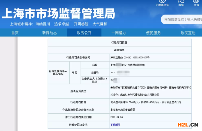The height and width of the screenshot is (131, 202).
Task: Select the 详情摘要 heading row
Action: pyautogui.click(x=120, y=50)
